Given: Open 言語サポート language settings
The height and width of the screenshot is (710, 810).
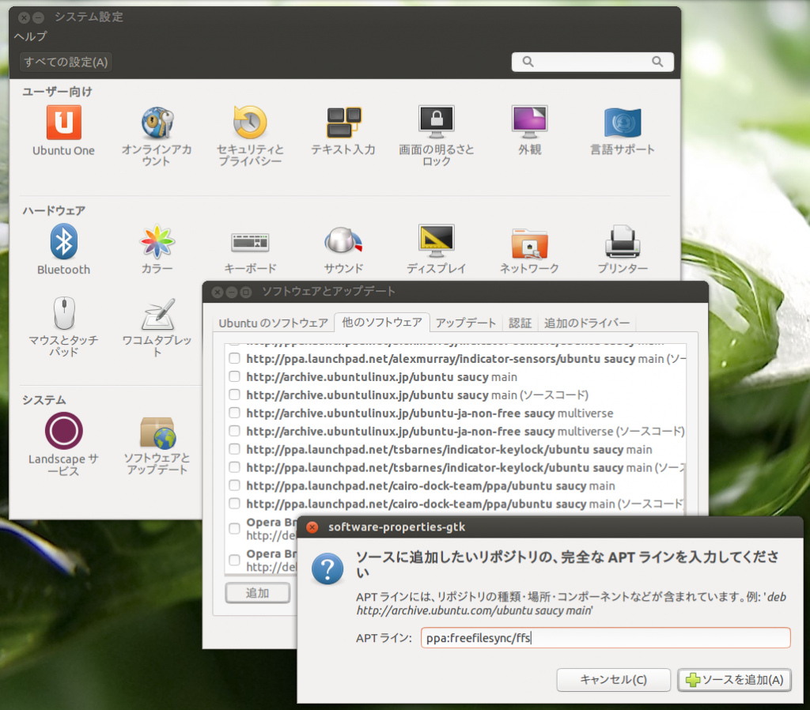Looking at the screenshot, I should coord(623,130).
